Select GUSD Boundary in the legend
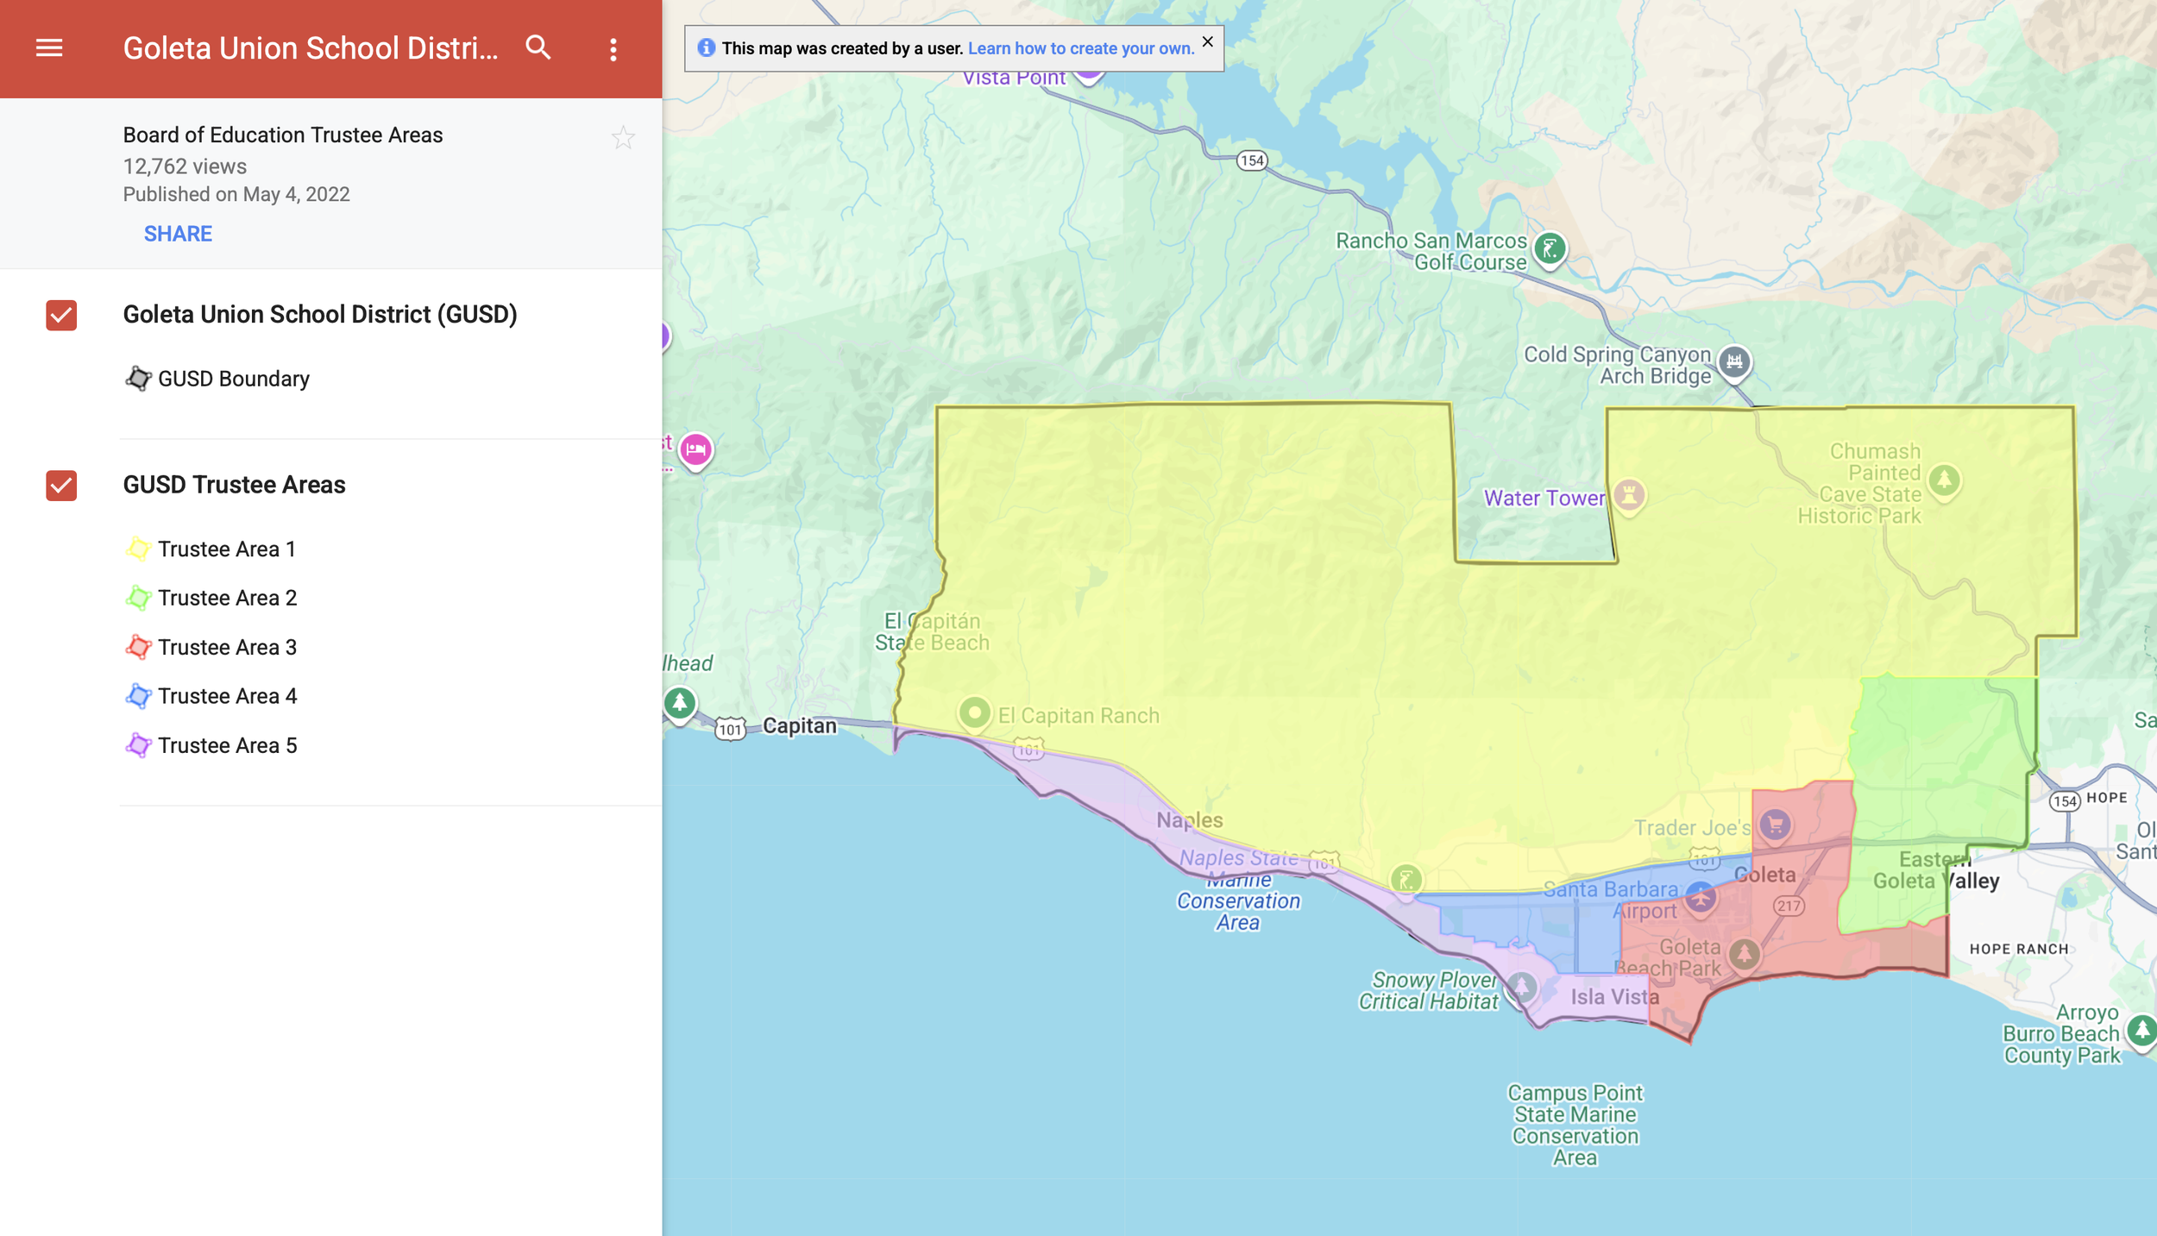2157x1236 pixels. tap(233, 379)
